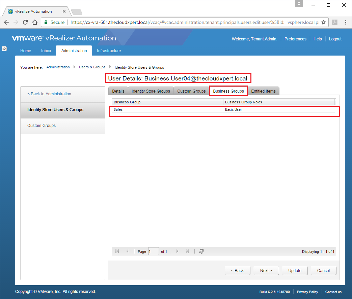The image size is (352, 299).
Task: Click previous page arrow in pager
Action: click(x=127, y=251)
